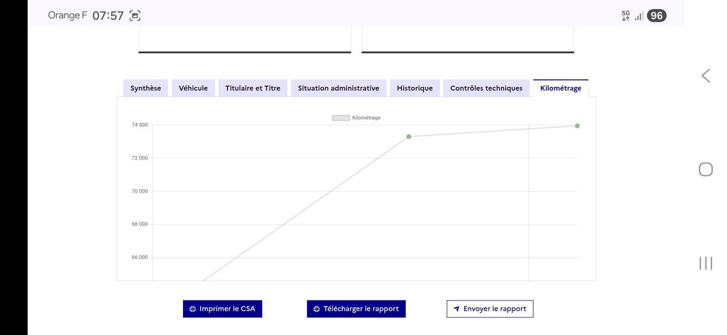This screenshot has width=727, height=335.
Task: Click the 68 000 axis label
Action: 139,224
